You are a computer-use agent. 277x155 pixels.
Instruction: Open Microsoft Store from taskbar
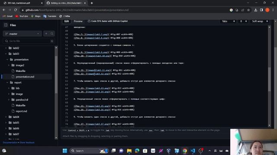tap(145, 151)
